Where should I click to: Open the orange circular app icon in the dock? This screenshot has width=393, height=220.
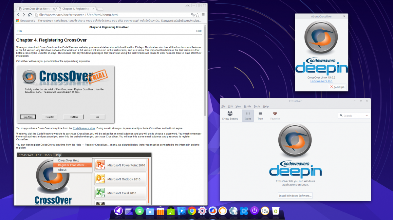pyautogui.click(x=223, y=211)
